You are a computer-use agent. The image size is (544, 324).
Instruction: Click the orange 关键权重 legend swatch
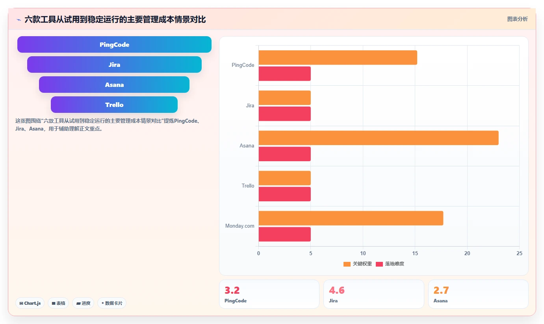(347, 264)
